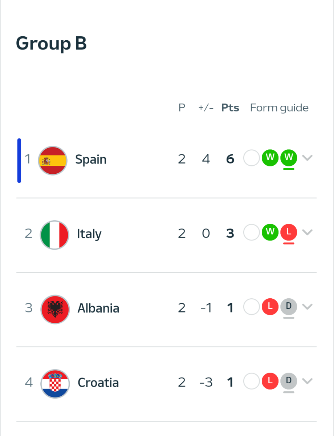The image size is (334, 436).
Task: Click the Pts column header
Action: pyautogui.click(x=230, y=108)
